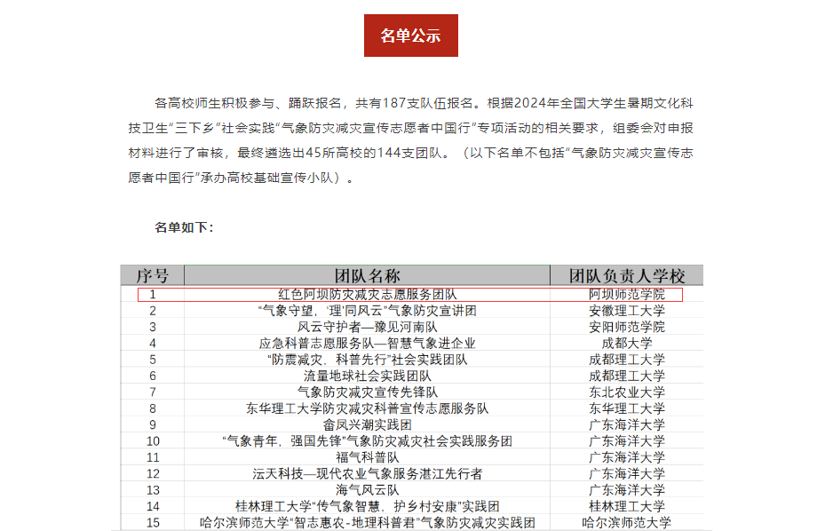
Task: Click the 团队负责人学校 column header
Action: click(626, 274)
